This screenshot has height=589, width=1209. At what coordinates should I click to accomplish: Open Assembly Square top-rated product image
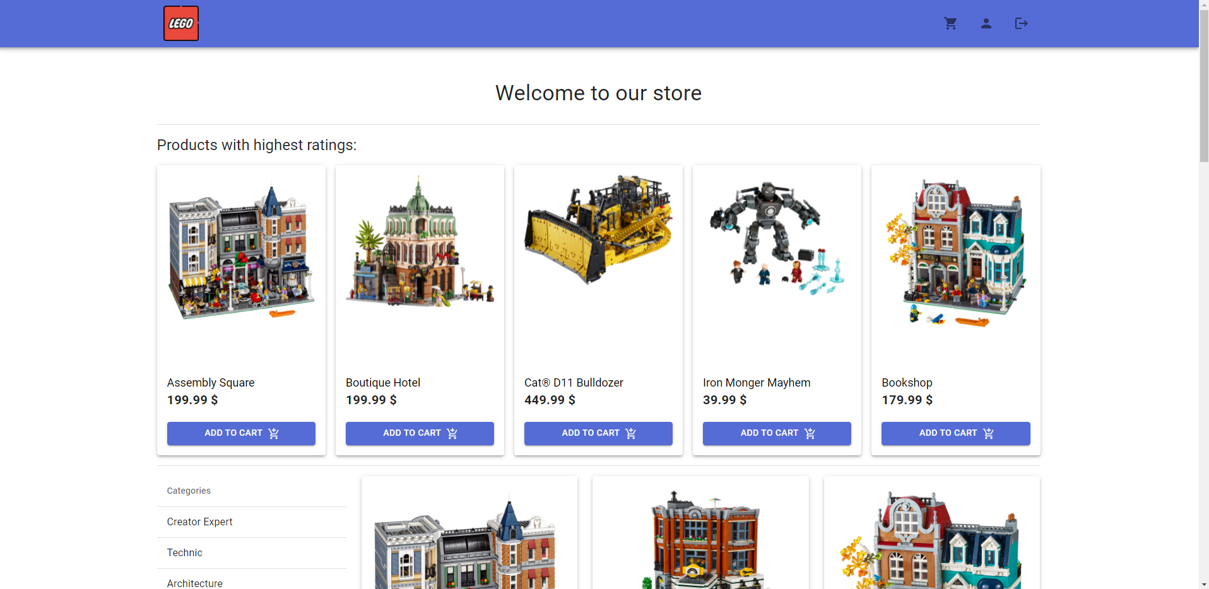coord(241,250)
